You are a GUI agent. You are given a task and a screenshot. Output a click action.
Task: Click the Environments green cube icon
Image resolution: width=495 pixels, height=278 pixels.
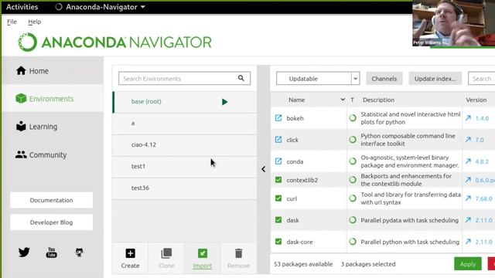tap(21, 98)
